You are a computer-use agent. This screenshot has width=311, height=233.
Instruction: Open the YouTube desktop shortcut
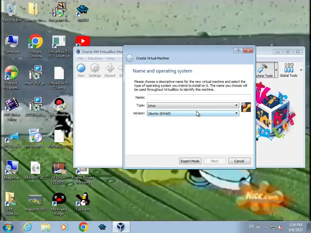[x=83, y=41]
